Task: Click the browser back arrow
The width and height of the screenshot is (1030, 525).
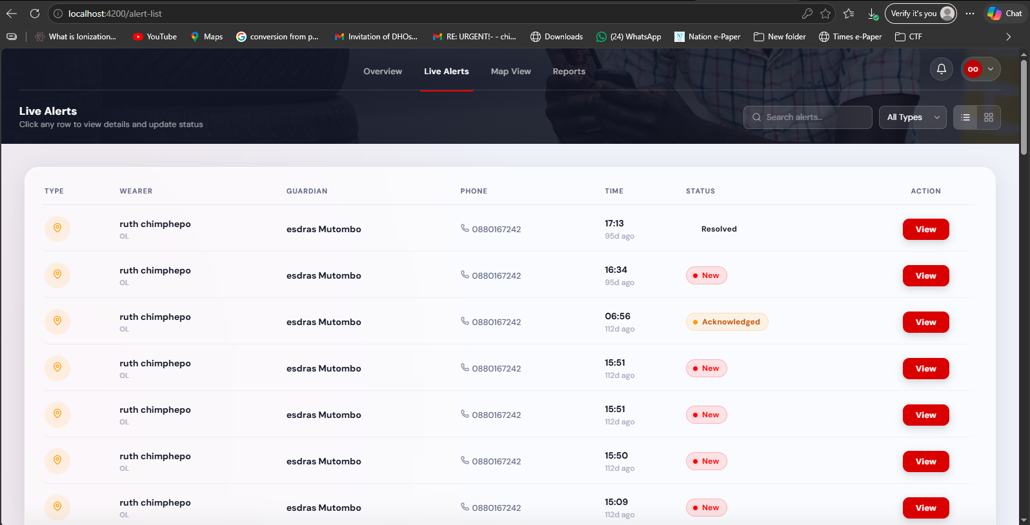Action: point(12,14)
